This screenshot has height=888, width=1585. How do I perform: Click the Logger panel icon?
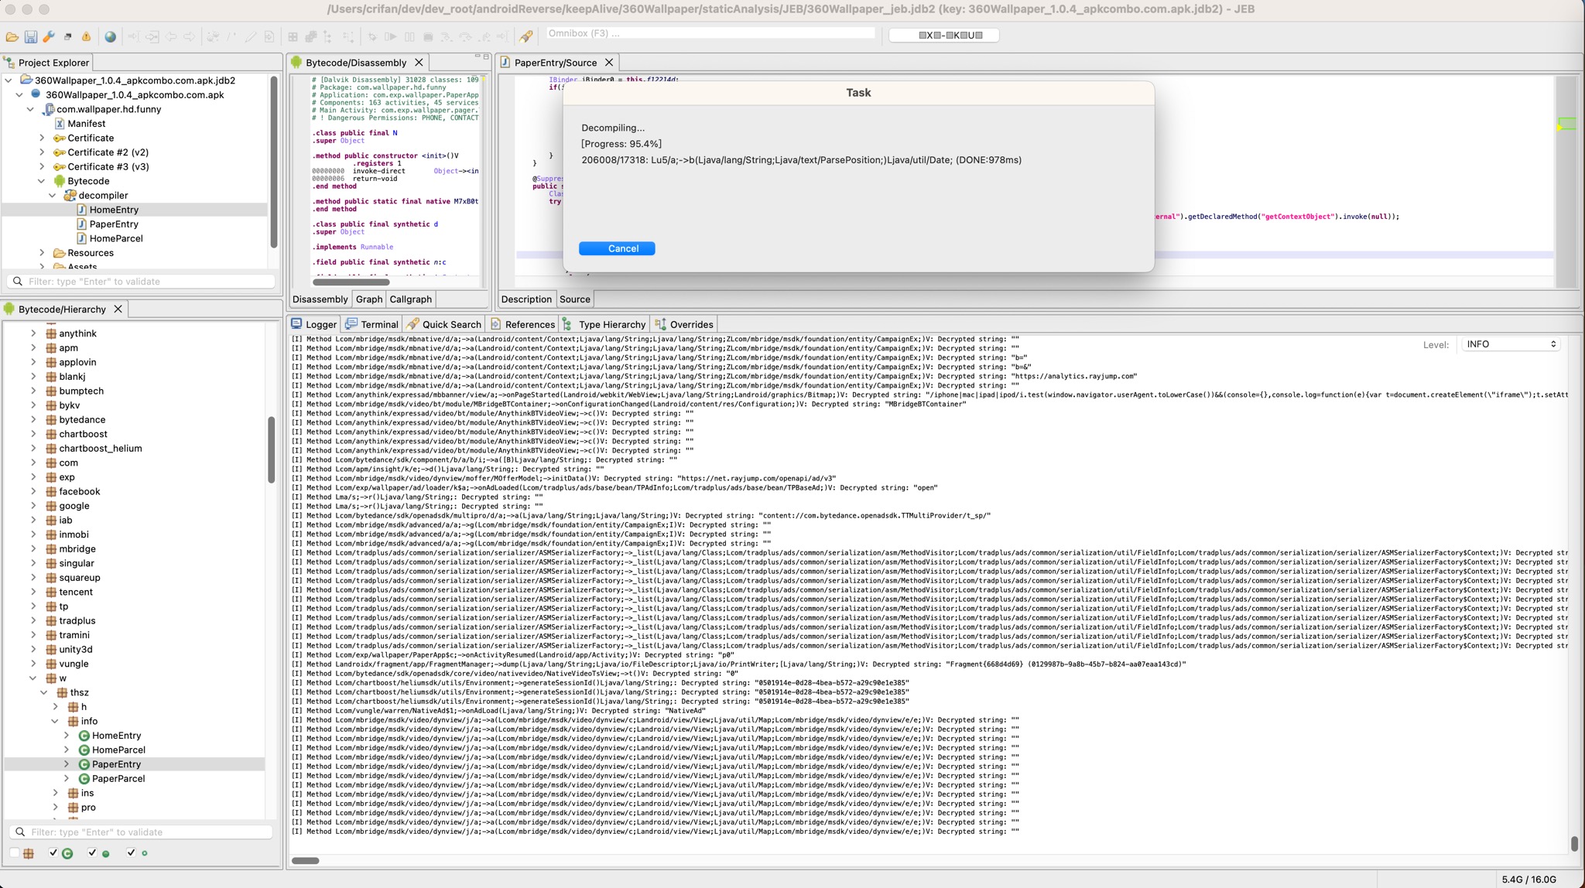click(300, 323)
